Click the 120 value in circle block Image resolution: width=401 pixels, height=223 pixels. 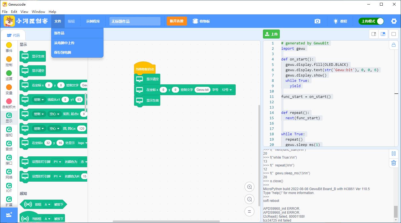tap(82, 129)
